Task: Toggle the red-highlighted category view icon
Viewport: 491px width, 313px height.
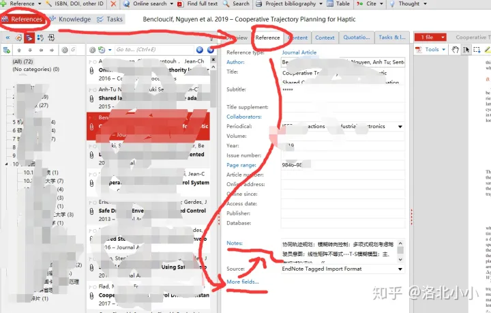Action: coord(29,38)
